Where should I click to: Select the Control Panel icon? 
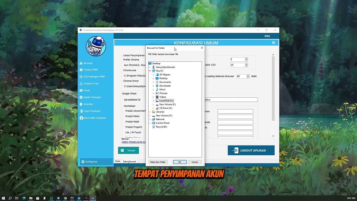pyautogui.click(x=153, y=123)
